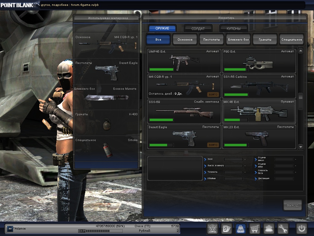Filter inventory by Гранаты
Image resolution: width=314 pixels, height=236 pixels.
tap(265, 39)
